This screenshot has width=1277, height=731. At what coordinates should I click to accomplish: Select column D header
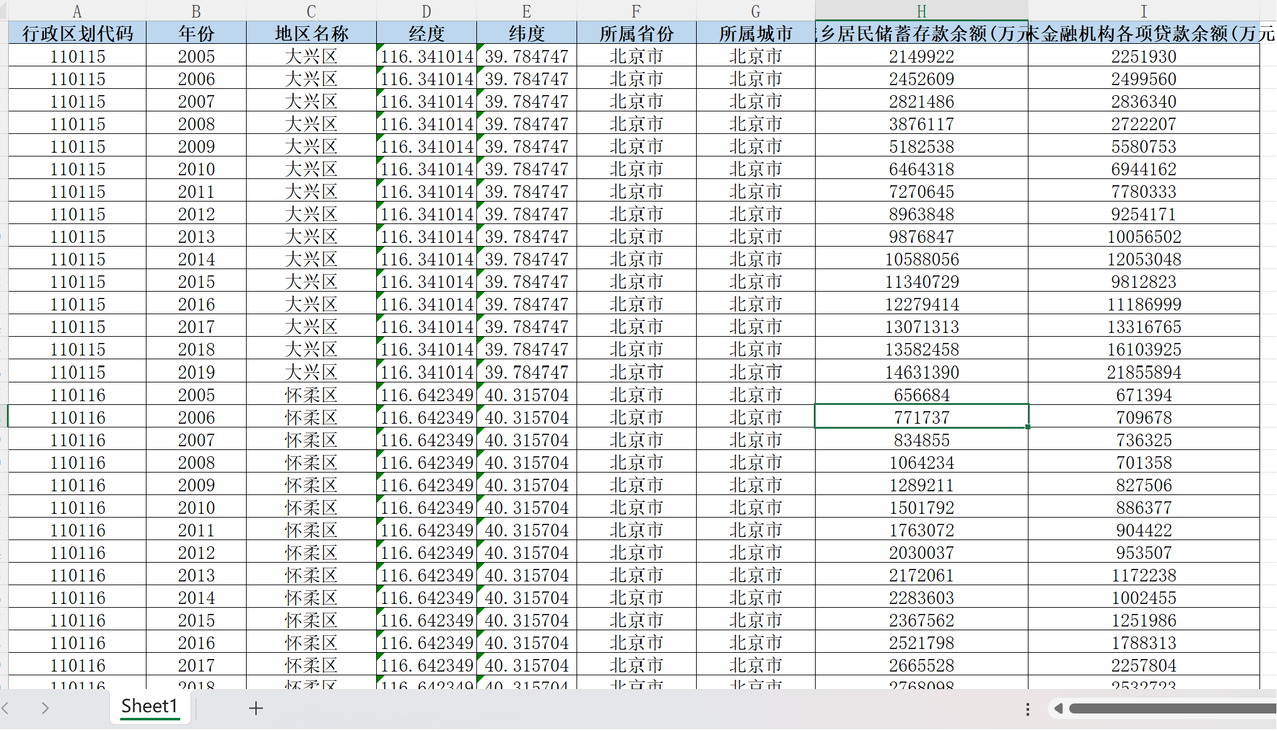pos(426,11)
